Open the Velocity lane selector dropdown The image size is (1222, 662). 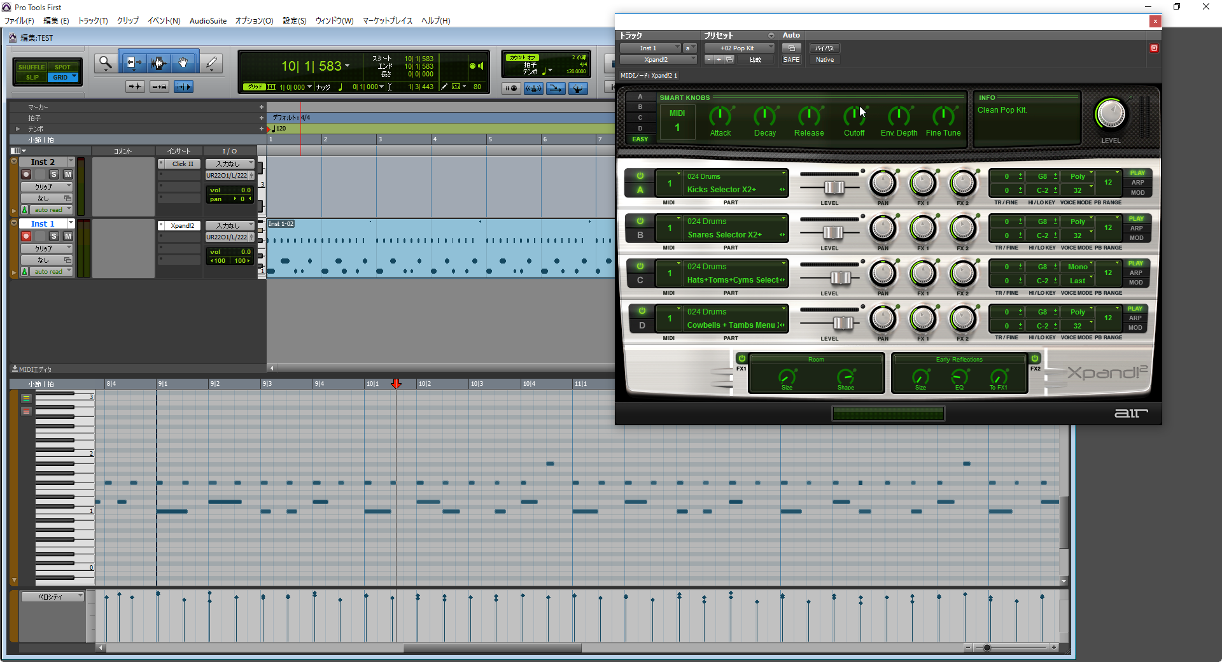coord(52,597)
